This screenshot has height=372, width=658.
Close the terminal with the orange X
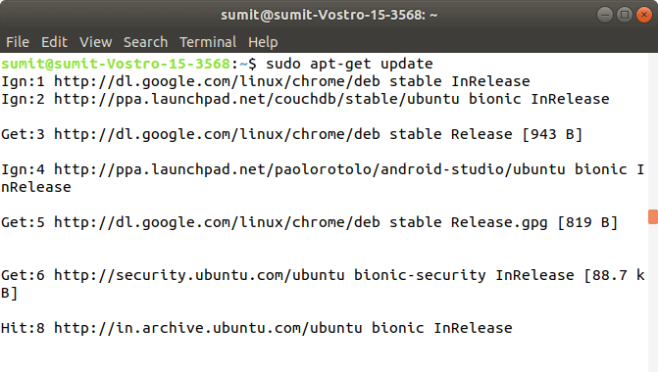pos(643,15)
